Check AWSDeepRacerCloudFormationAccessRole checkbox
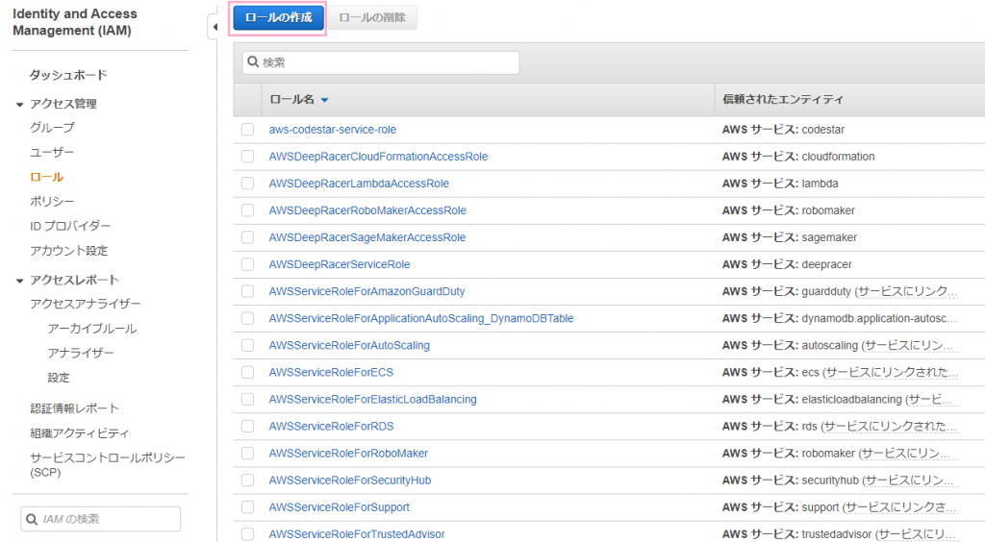The height and width of the screenshot is (542, 985). (247, 157)
